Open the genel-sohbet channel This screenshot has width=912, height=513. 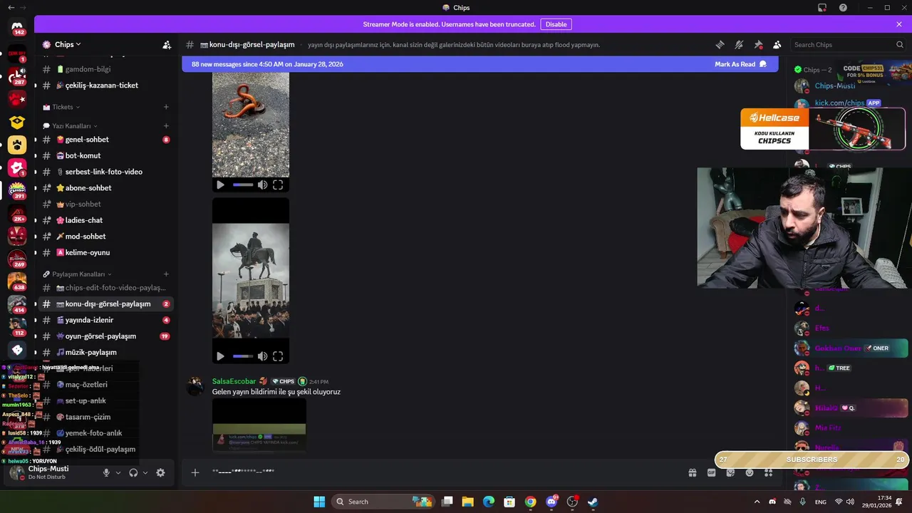(105, 140)
